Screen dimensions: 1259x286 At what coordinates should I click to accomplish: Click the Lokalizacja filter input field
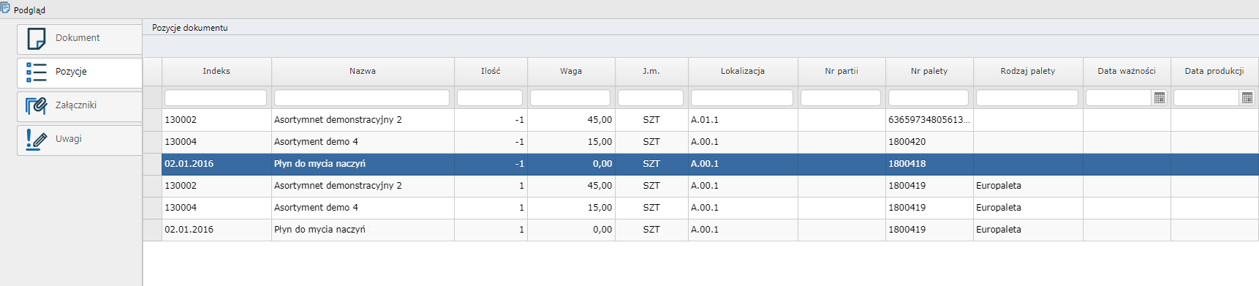pos(742,97)
